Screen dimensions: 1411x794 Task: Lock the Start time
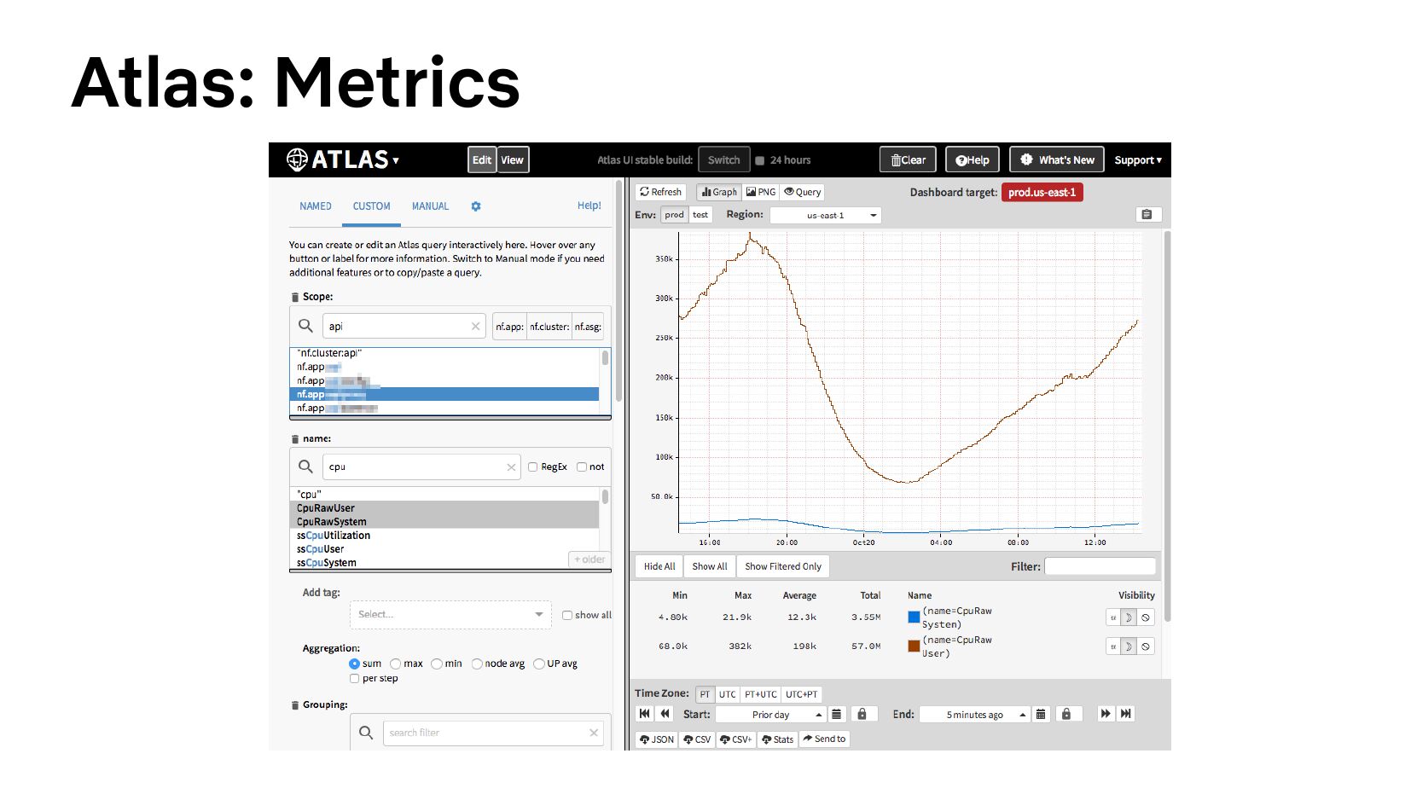pyautogui.click(x=862, y=715)
